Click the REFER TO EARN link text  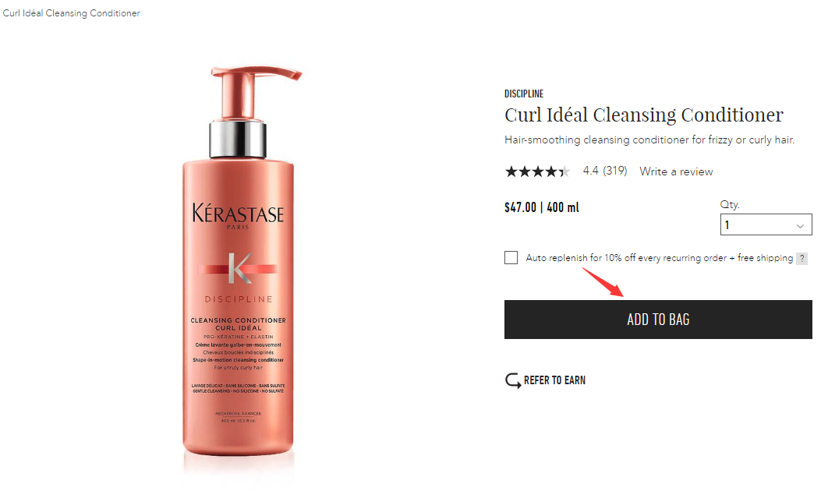[x=554, y=380]
